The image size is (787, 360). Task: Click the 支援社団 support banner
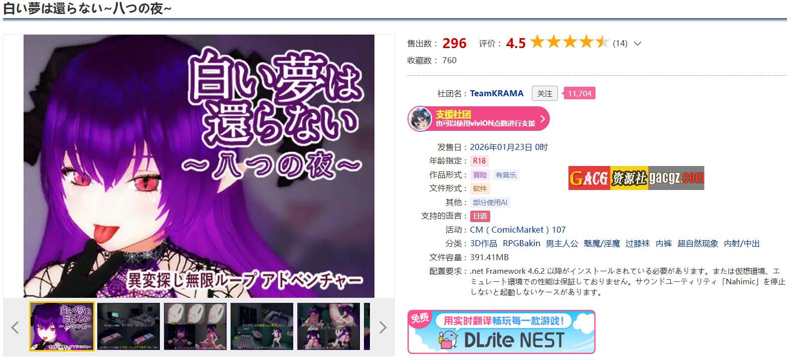[479, 119]
